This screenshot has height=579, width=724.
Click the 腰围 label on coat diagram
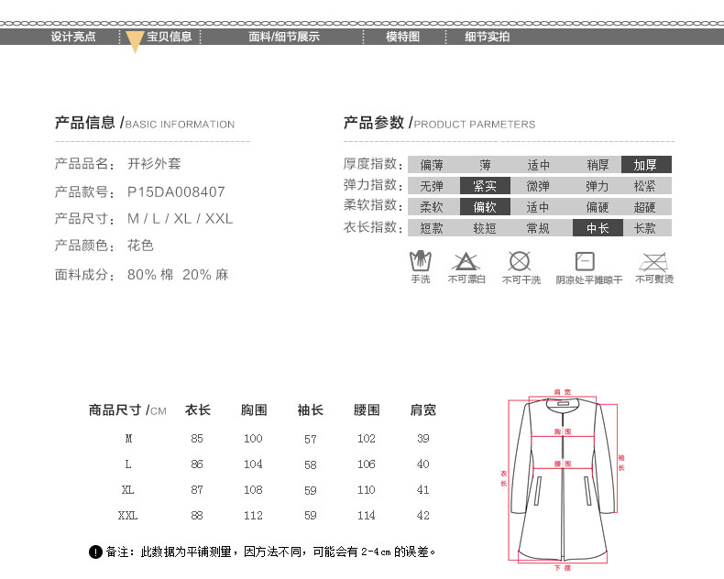(563, 464)
